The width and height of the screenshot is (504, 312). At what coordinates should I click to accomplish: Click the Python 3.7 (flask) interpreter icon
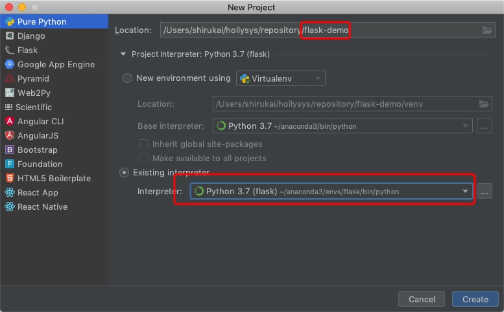click(x=199, y=191)
